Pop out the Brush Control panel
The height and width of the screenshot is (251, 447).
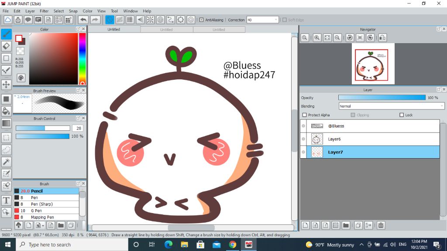pos(78,118)
